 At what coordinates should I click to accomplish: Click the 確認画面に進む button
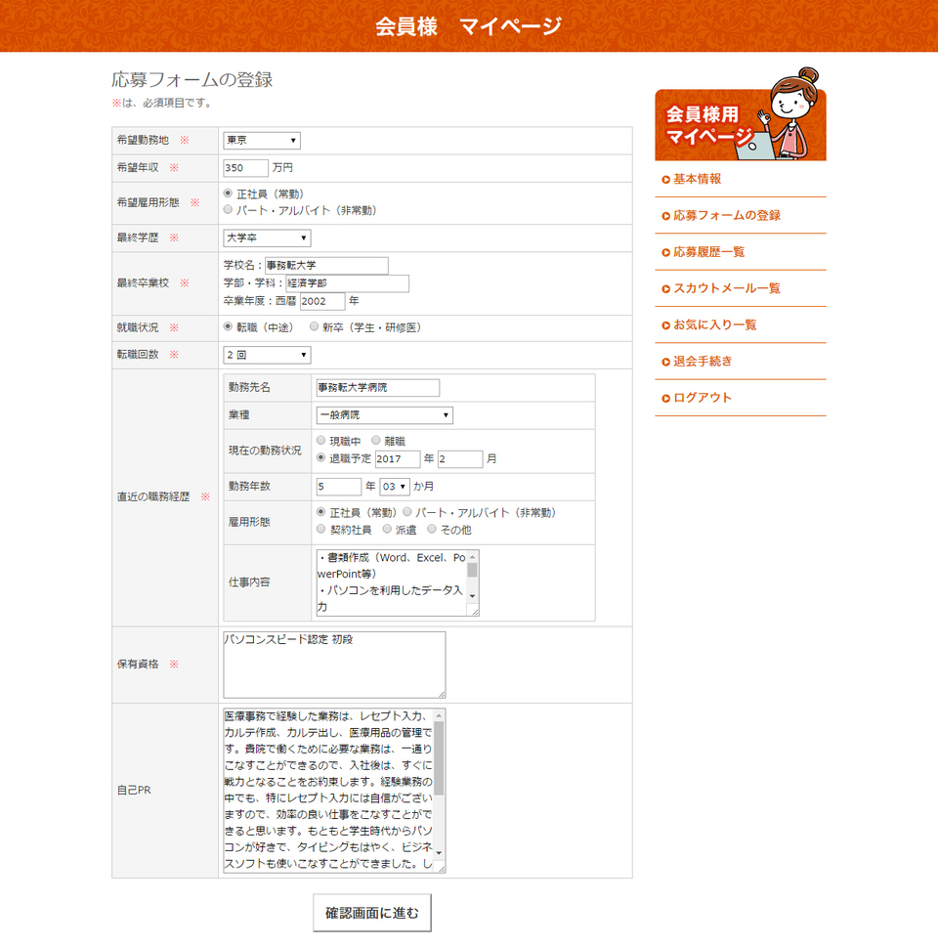pos(372,913)
